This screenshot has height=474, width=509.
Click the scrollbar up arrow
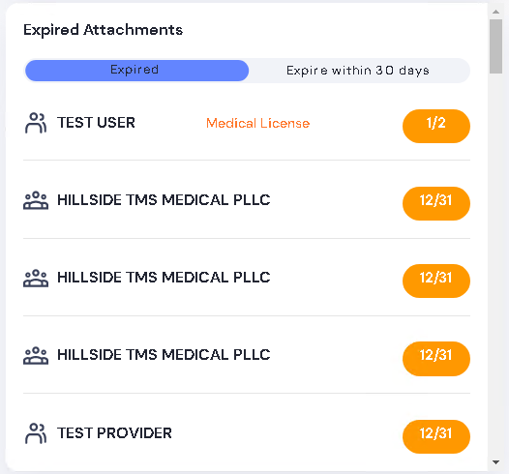pos(495,12)
